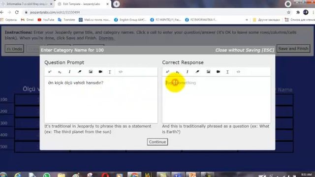Viewport: 315px width, 177px height.
Task: Select the Edit Template JeopardyLabs tab
Action: click(x=81, y=4)
